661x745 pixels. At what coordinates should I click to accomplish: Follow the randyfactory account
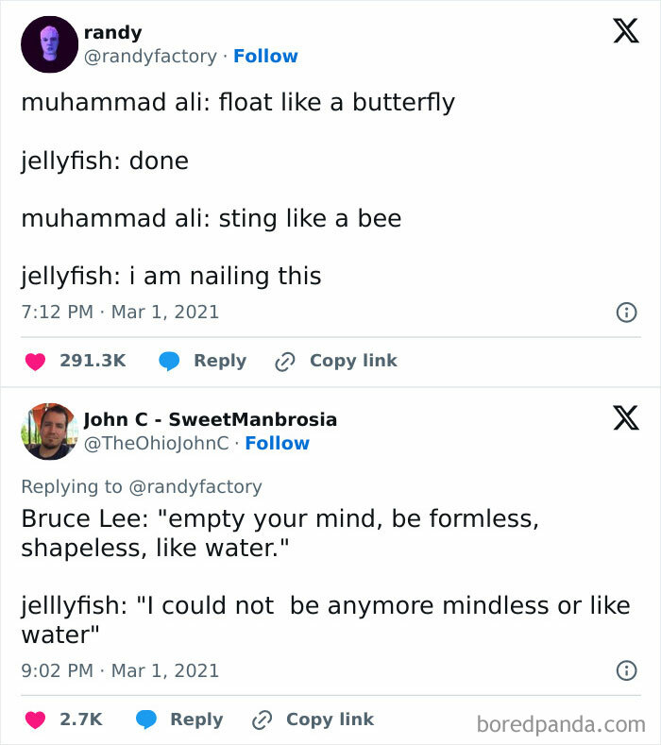(265, 56)
